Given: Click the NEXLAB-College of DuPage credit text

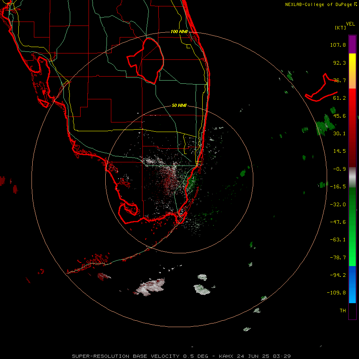Looking at the screenshot, I should click(x=321, y=4).
